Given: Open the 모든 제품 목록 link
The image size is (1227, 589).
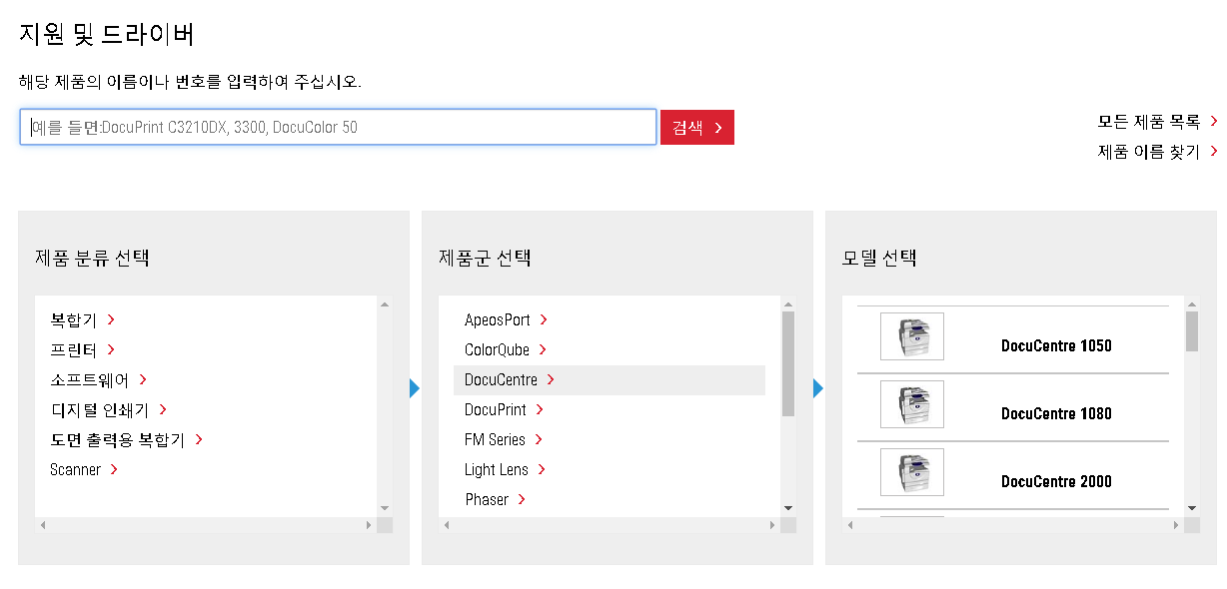Looking at the screenshot, I should (x=1149, y=121).
